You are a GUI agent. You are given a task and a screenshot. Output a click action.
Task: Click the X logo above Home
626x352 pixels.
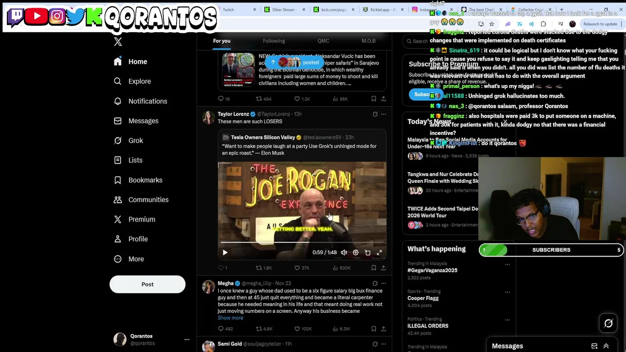[x=118, y=42]
